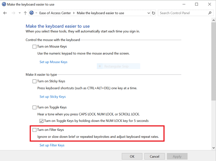216x161 pixels.
Task: Click the Search Control Panel field
Action: (182, 13)
